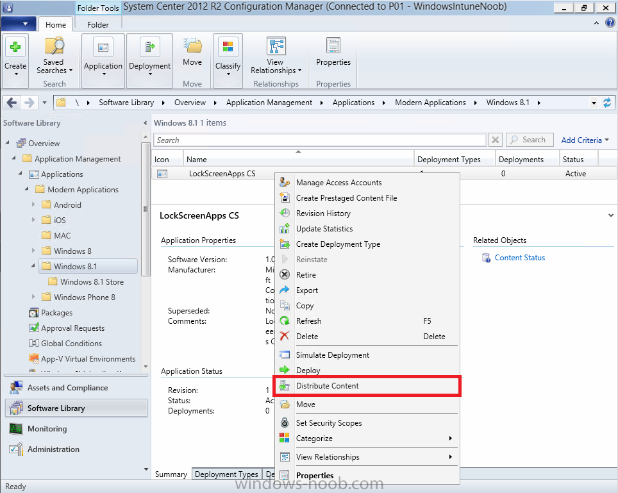618x493 pixels.
Task: Expand the Android folder node
Action: [33, 205]
